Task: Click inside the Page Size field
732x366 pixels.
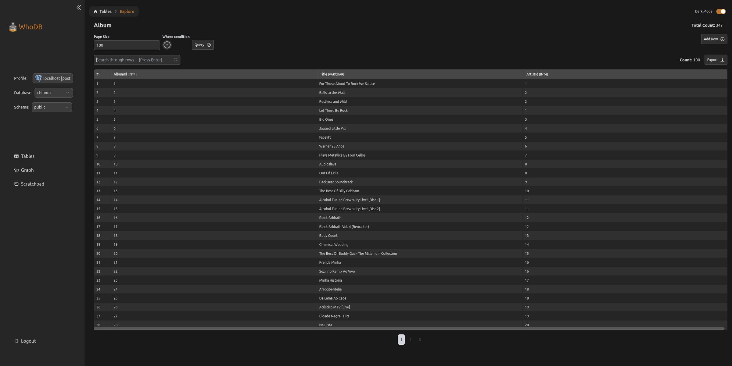Action: click(127, 45)
